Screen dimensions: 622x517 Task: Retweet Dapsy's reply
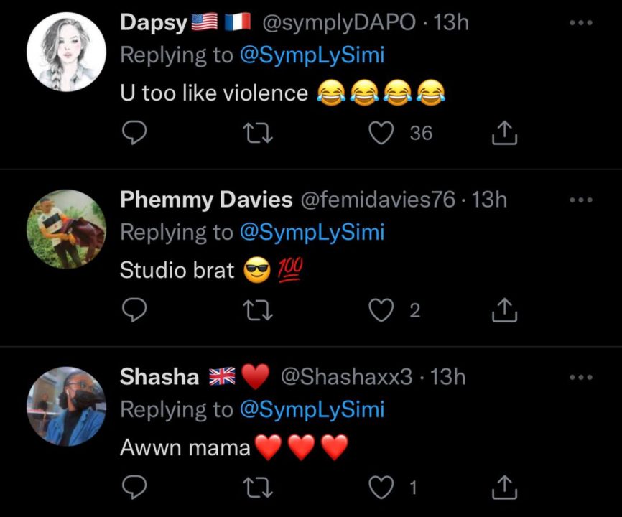[259, 133]
